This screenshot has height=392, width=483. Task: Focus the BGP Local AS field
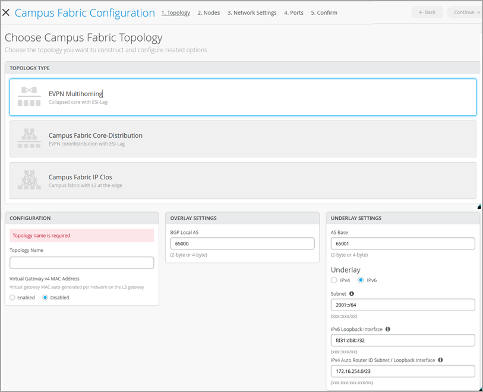pos(242,244)
